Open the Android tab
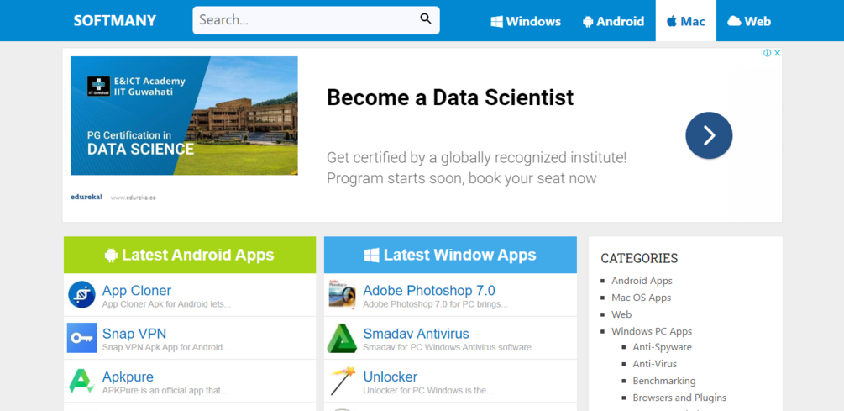 tap(613, 21)
